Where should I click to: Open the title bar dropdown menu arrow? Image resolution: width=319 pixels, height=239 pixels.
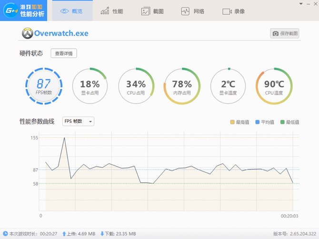301,4
